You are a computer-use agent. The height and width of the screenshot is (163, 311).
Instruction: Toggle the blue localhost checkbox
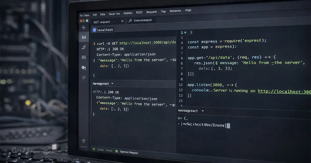94,30
